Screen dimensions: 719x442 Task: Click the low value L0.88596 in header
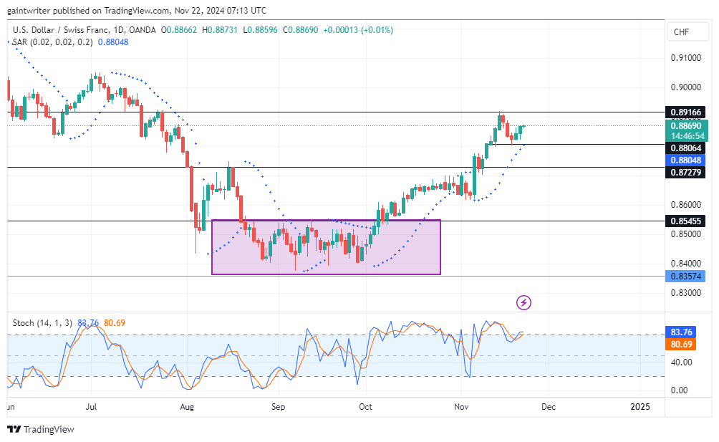pyautogui.click(x=260, y=30)
